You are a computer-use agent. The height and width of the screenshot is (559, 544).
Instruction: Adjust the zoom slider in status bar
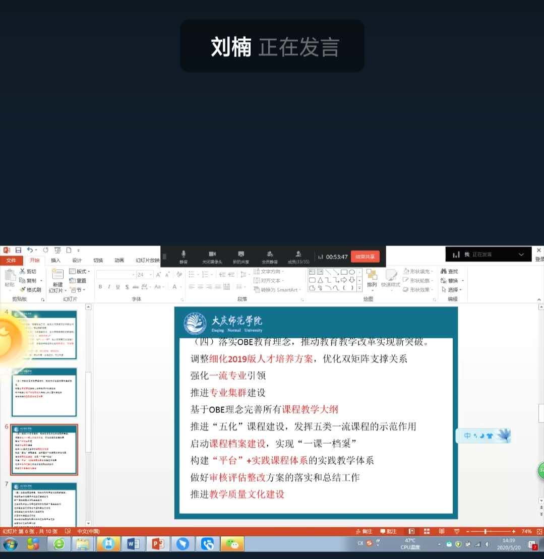[x=486, y=531]
